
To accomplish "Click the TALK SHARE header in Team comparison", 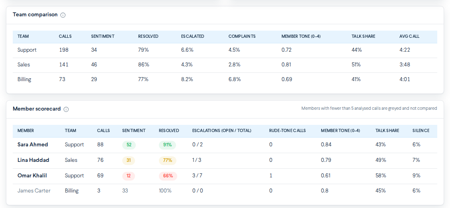I will click(x=363, y=36).
